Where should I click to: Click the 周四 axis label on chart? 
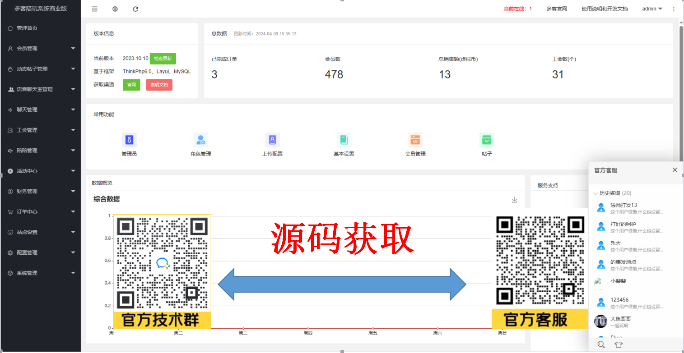point(308,333)
